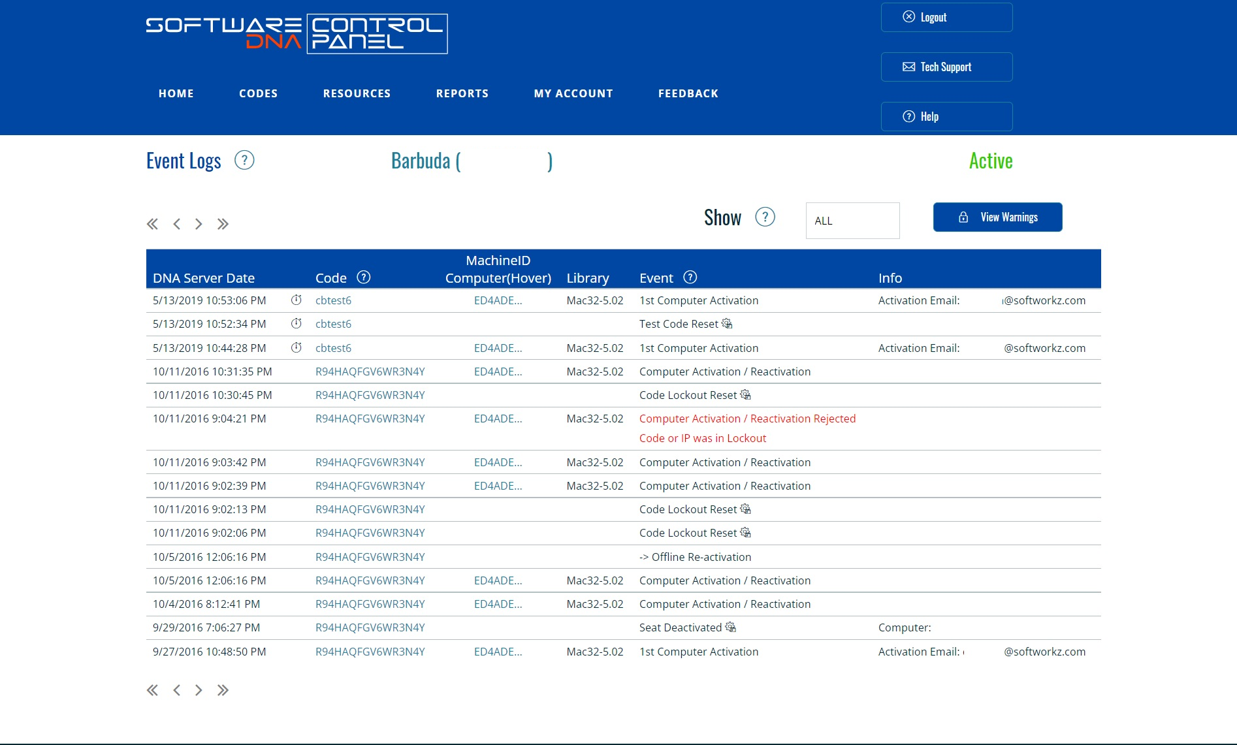Click the date 10/5/2016 12:06:16 PM with ED4ADE...
This screenshot has width=1237, height=745.
[209, 580]
